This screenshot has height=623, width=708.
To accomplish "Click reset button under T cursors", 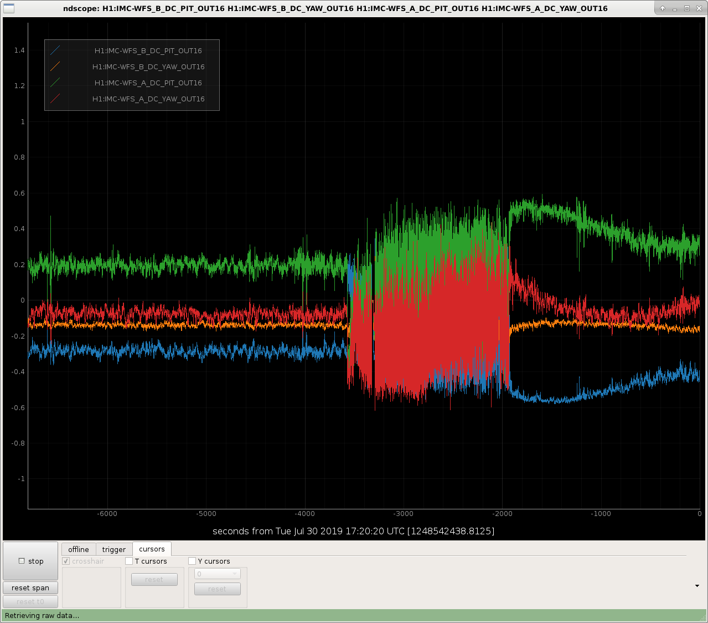I will (154, 579).
